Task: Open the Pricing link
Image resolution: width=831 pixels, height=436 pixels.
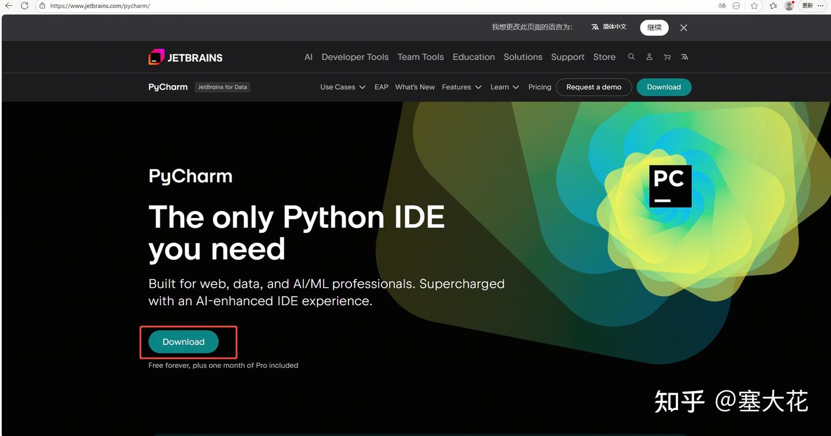Action: tap(540, 87)
